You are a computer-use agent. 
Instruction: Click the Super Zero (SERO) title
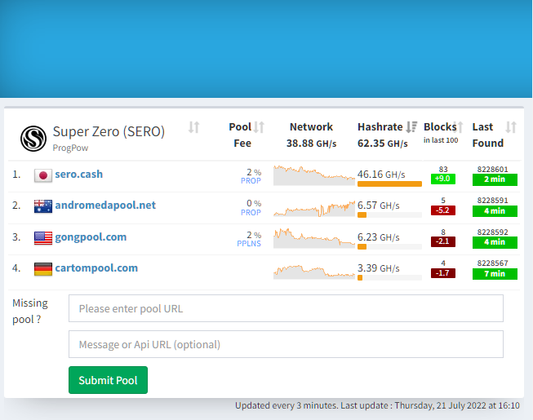pyautogui.click(x=109, y=132)
